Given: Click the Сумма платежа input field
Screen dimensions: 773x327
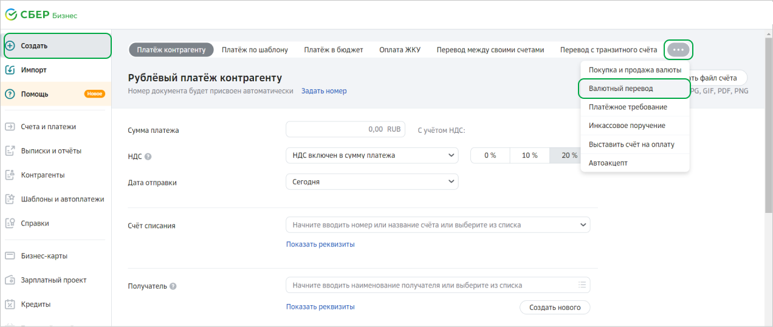Looking at the screenshot, I should click(345, 129).
